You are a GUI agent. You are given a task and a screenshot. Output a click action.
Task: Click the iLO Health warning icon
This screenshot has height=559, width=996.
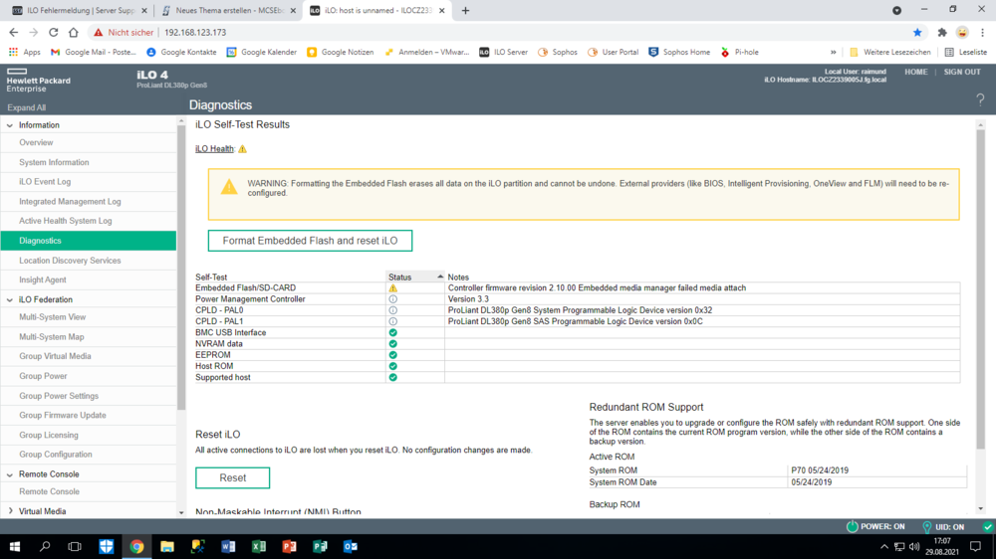pyautogui.click(x=242, y=149)
